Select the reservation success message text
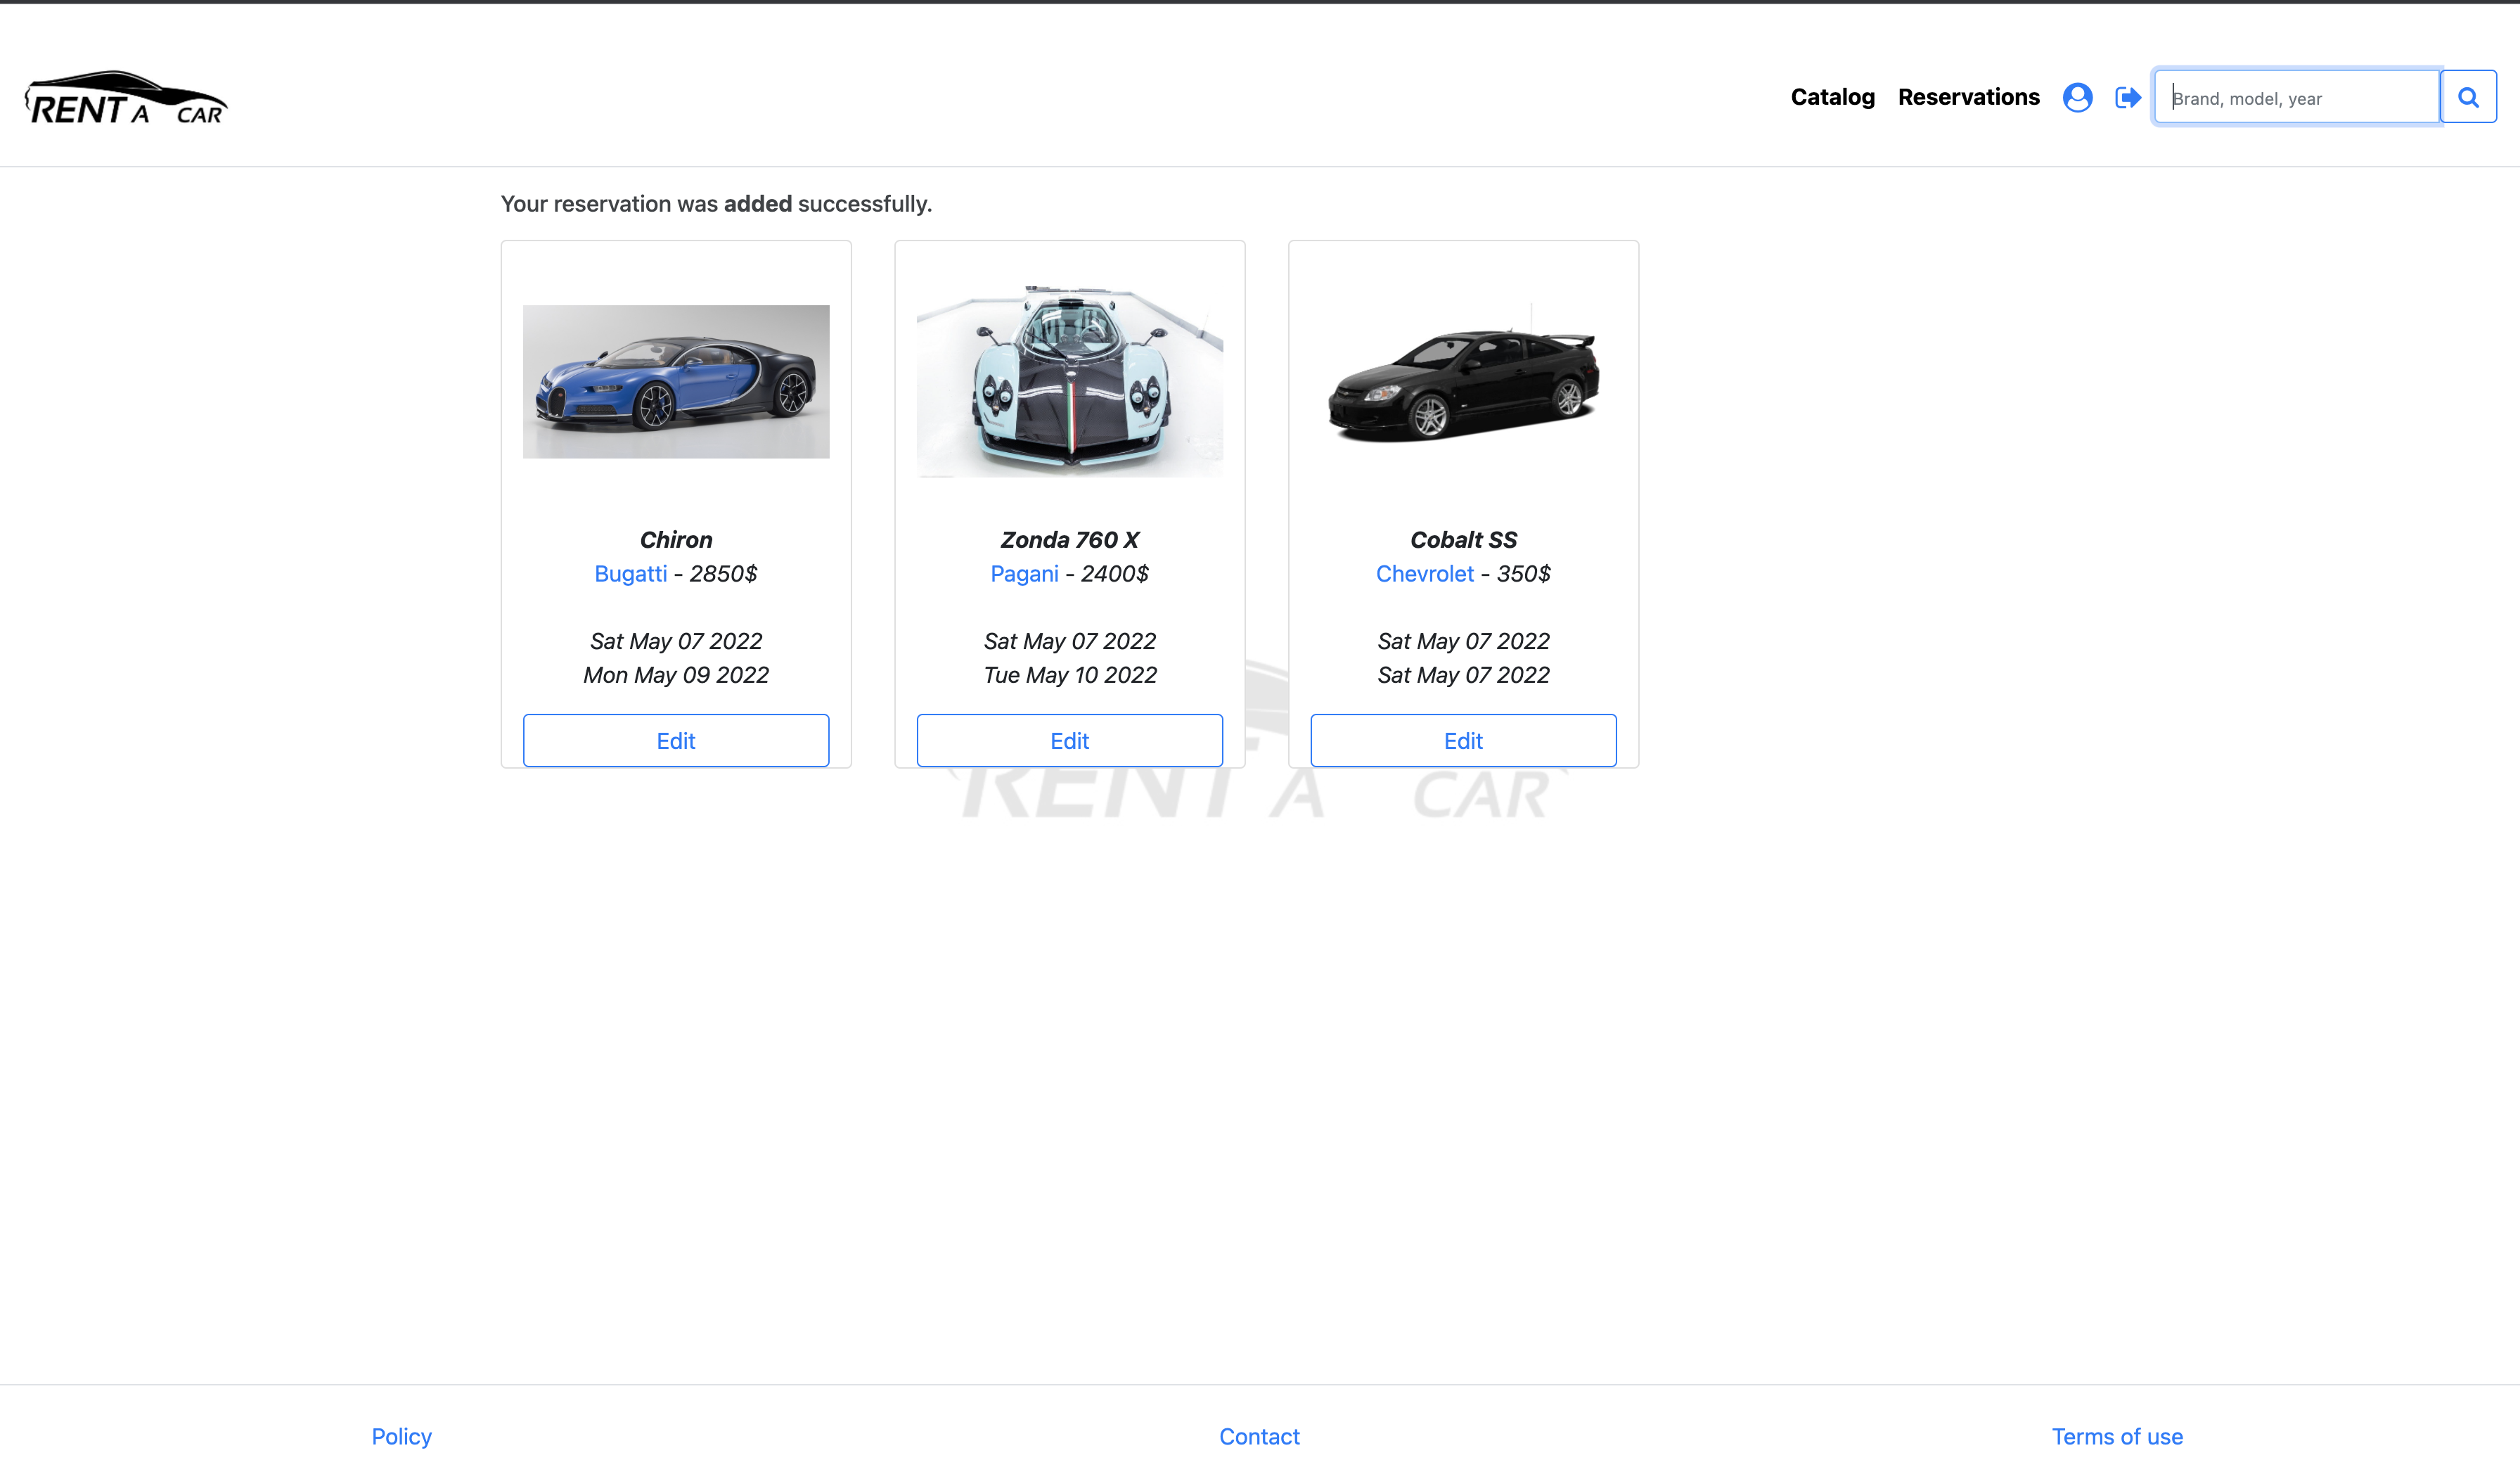 [715, 203]
